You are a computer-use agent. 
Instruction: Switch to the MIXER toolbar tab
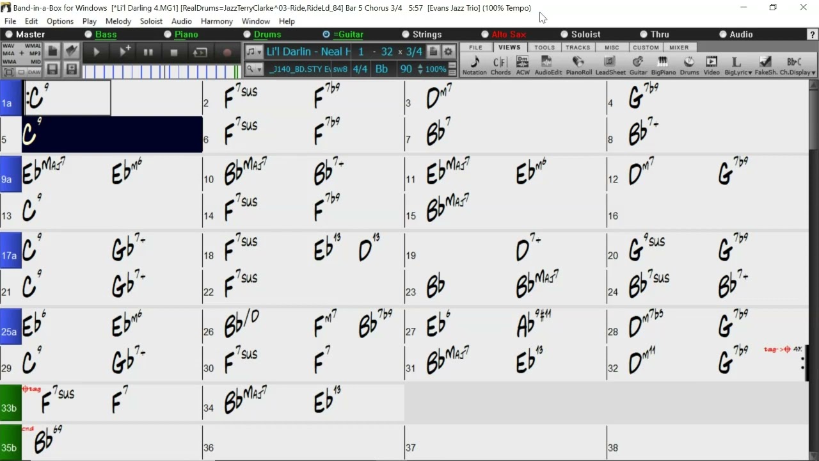[679, 47]
